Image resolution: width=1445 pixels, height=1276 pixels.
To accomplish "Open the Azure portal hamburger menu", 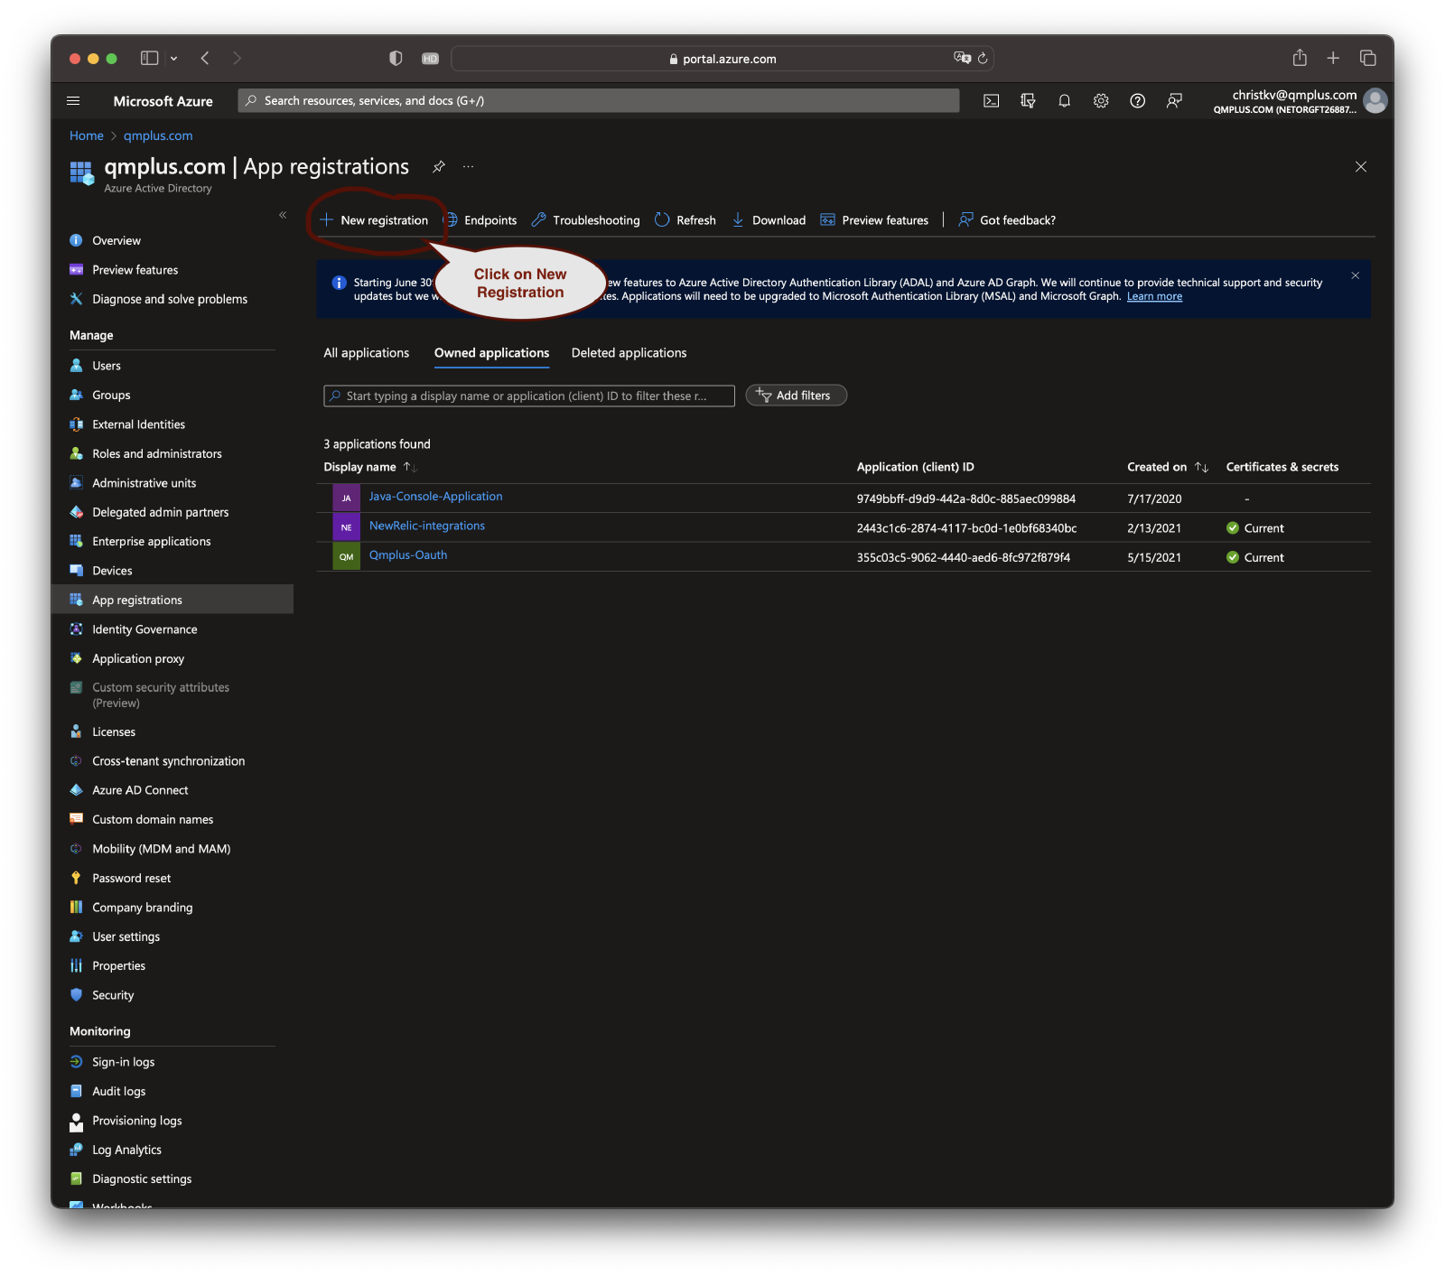I will (x=74, y=101).
